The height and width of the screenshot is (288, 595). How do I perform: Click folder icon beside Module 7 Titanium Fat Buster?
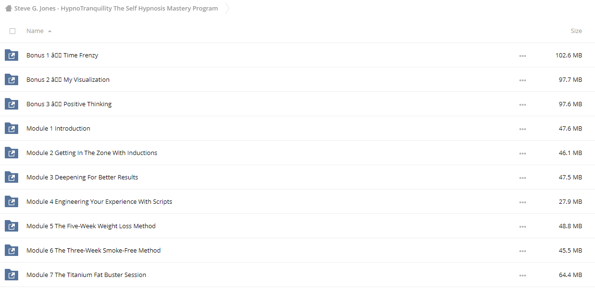tap(11, 275)
